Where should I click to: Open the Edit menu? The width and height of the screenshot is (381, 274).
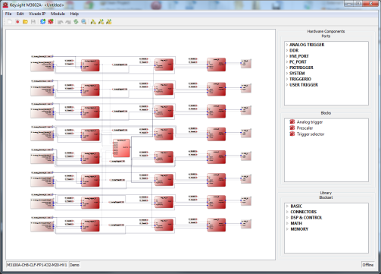coord(20,14)
